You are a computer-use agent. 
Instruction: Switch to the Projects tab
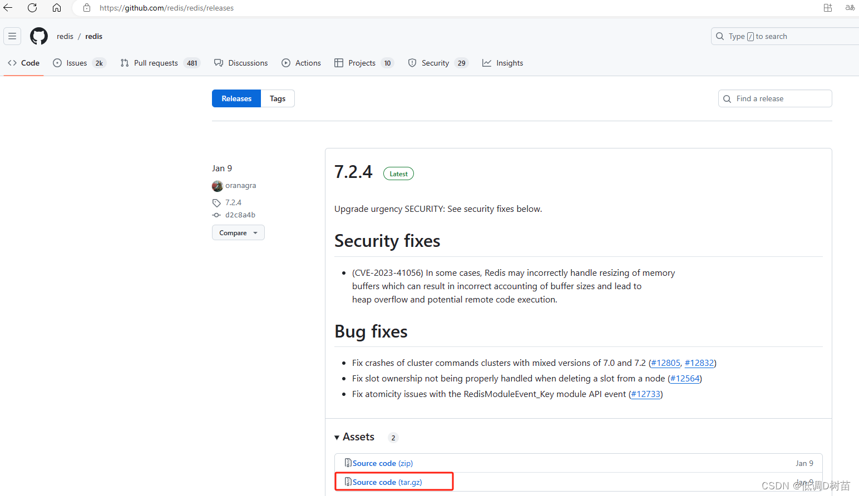pos(364,63)
